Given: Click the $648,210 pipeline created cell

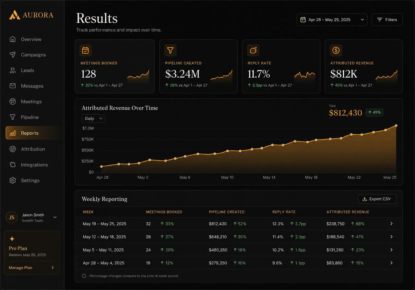Looking at the screenshot, I should [218, 237].
